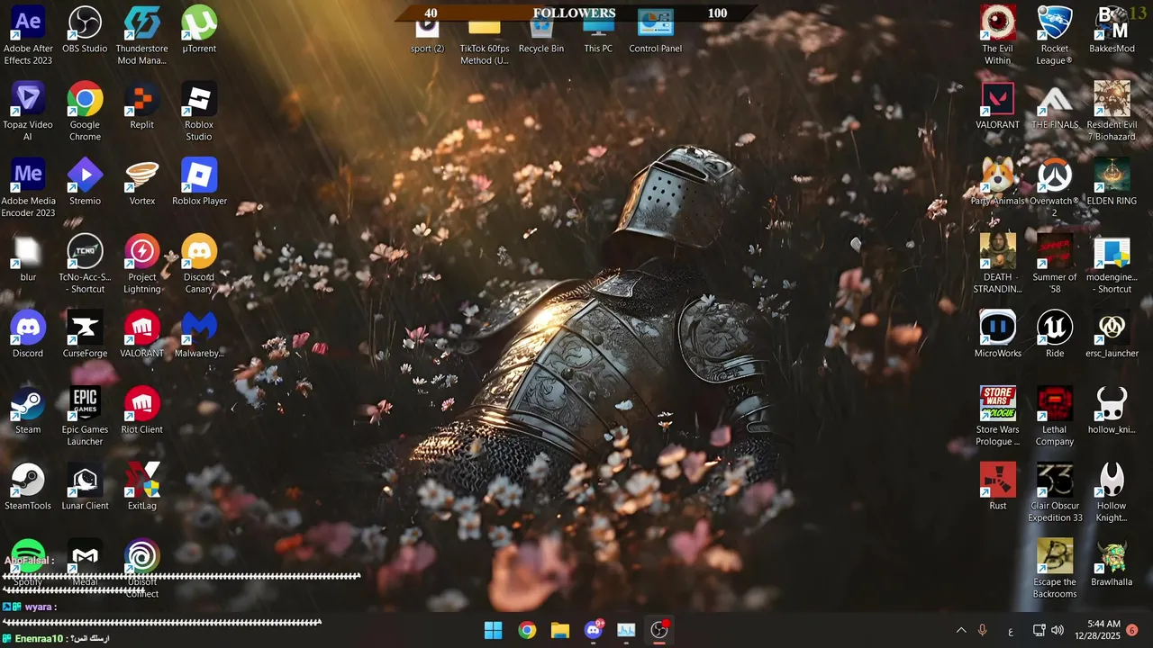Select the DEATH STRANDING shortcut
Image resolution: width=1153 pixels, height=648 pixels.
[x=997, y=265]
